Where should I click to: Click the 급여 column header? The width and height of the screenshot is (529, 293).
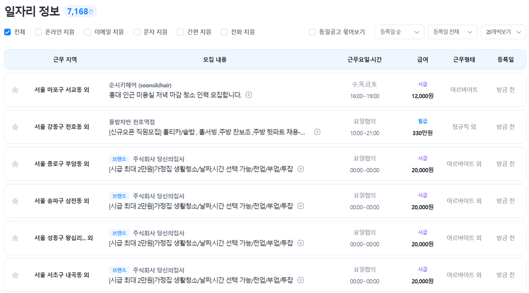pos(423,60)
